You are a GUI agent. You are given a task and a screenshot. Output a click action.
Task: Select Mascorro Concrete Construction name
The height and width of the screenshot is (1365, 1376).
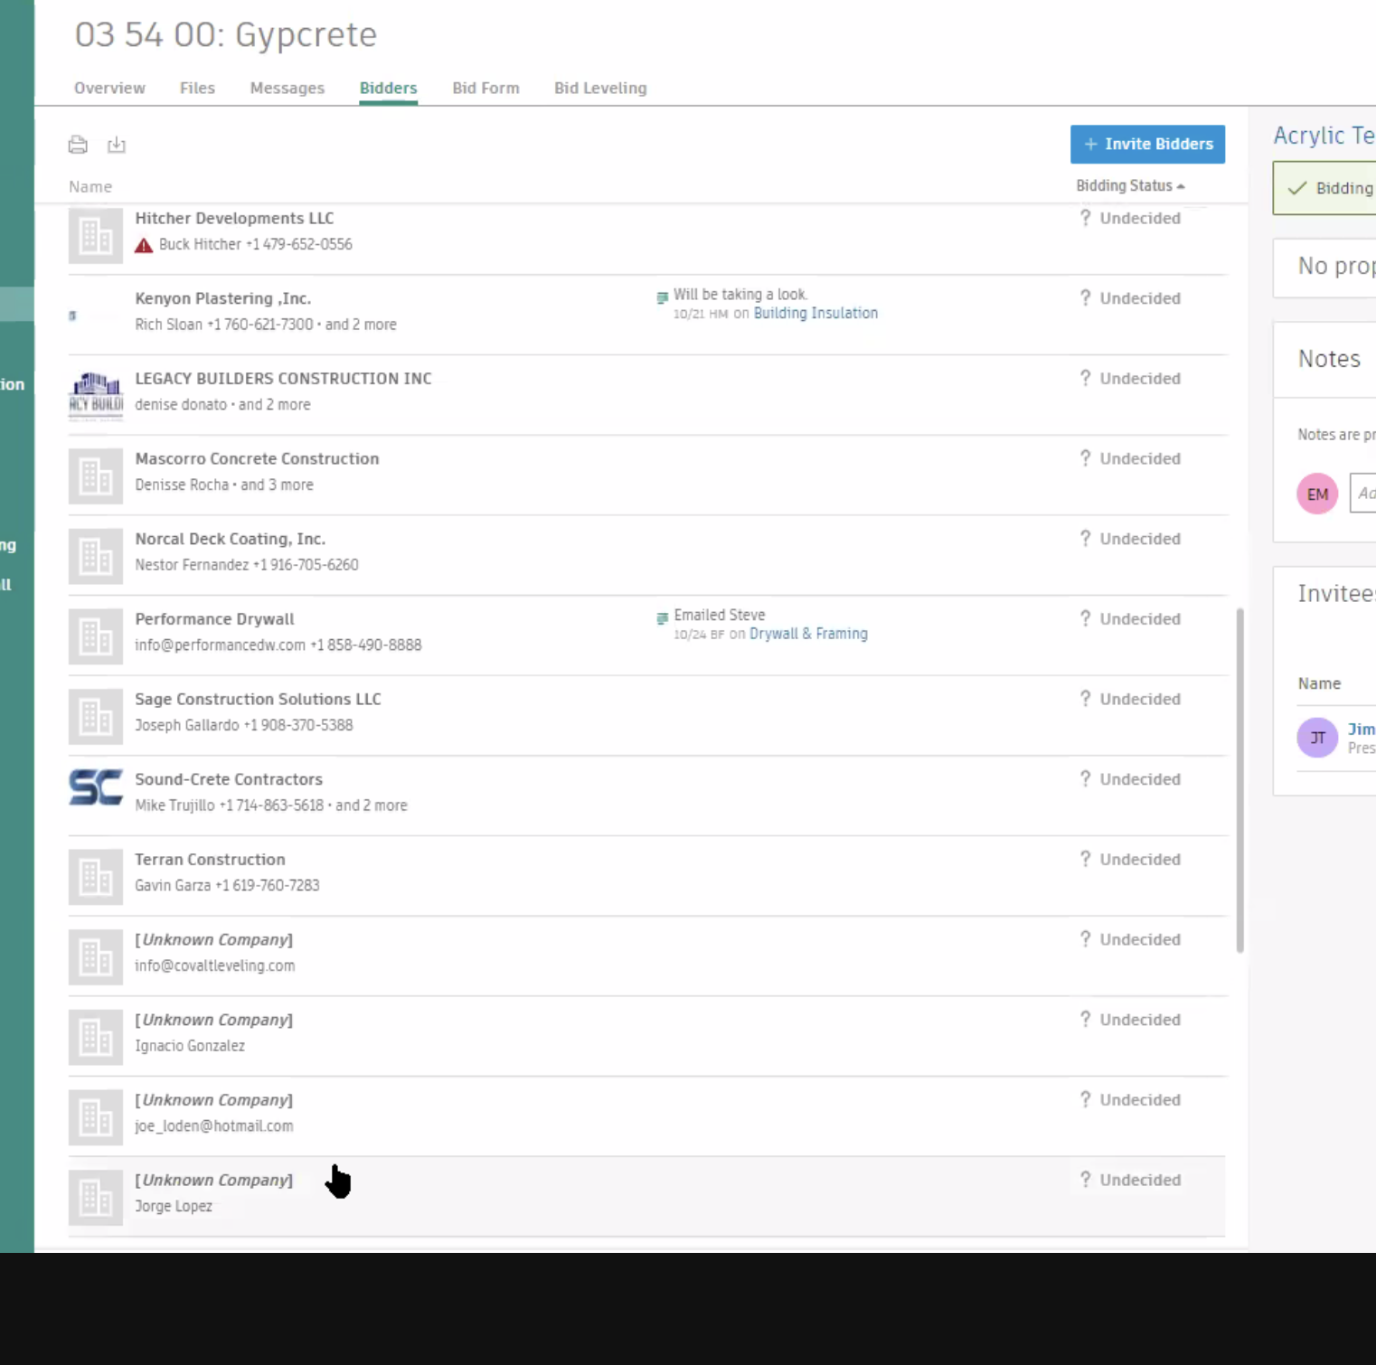coord(257,458)
